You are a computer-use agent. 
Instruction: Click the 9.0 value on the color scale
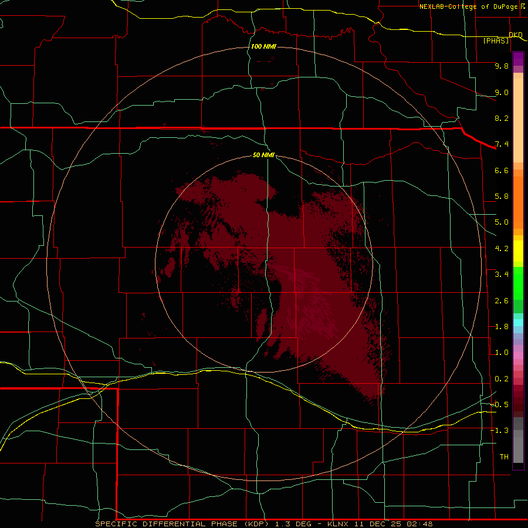[x=502, y=92]
